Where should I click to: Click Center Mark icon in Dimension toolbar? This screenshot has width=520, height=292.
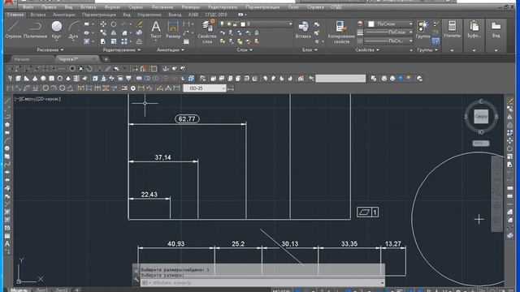coord(133,88)
